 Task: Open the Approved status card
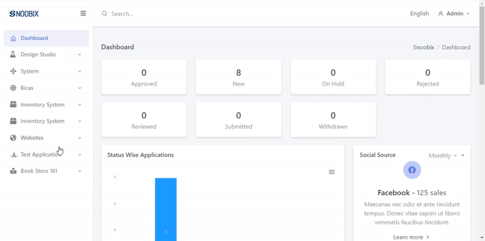[144, 77]
